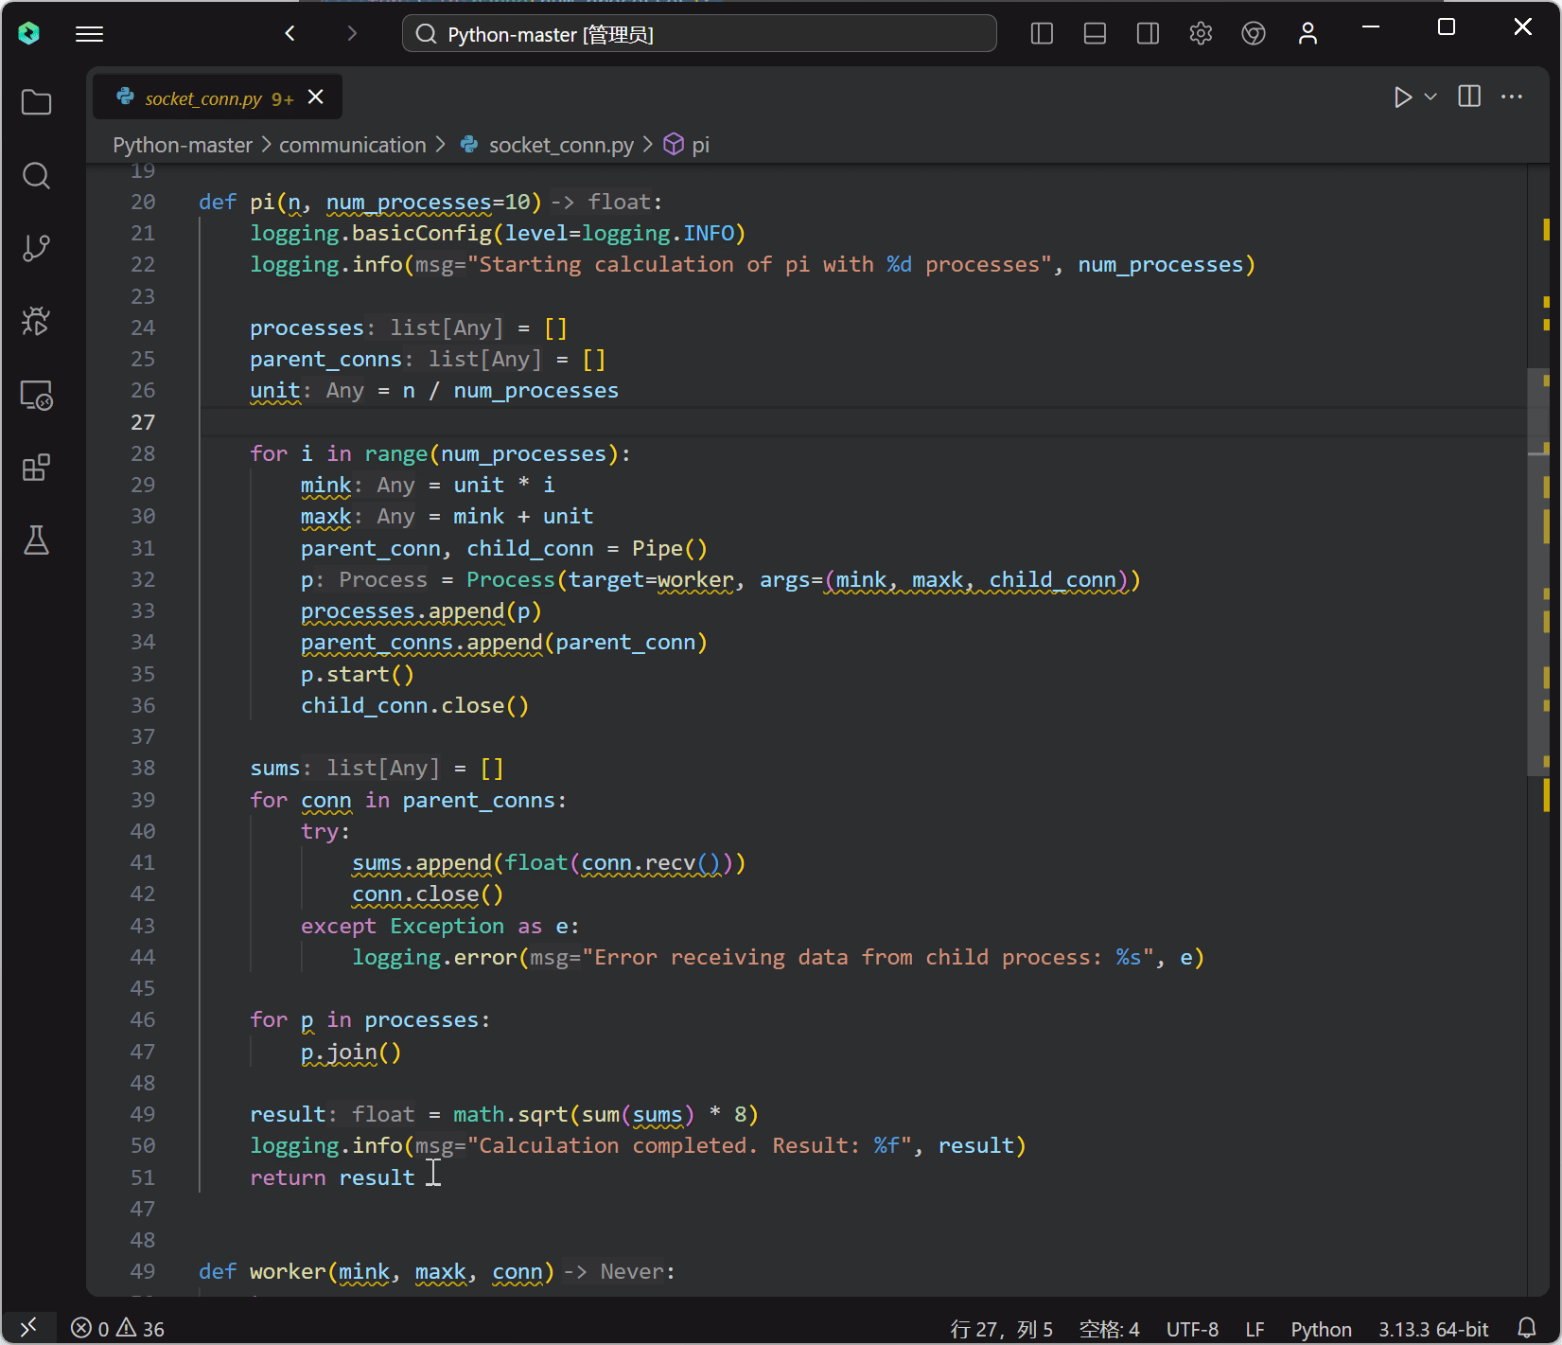Open the Search panel in activity bar
Screen dimensions: 1562x1345
pos(36,175)
